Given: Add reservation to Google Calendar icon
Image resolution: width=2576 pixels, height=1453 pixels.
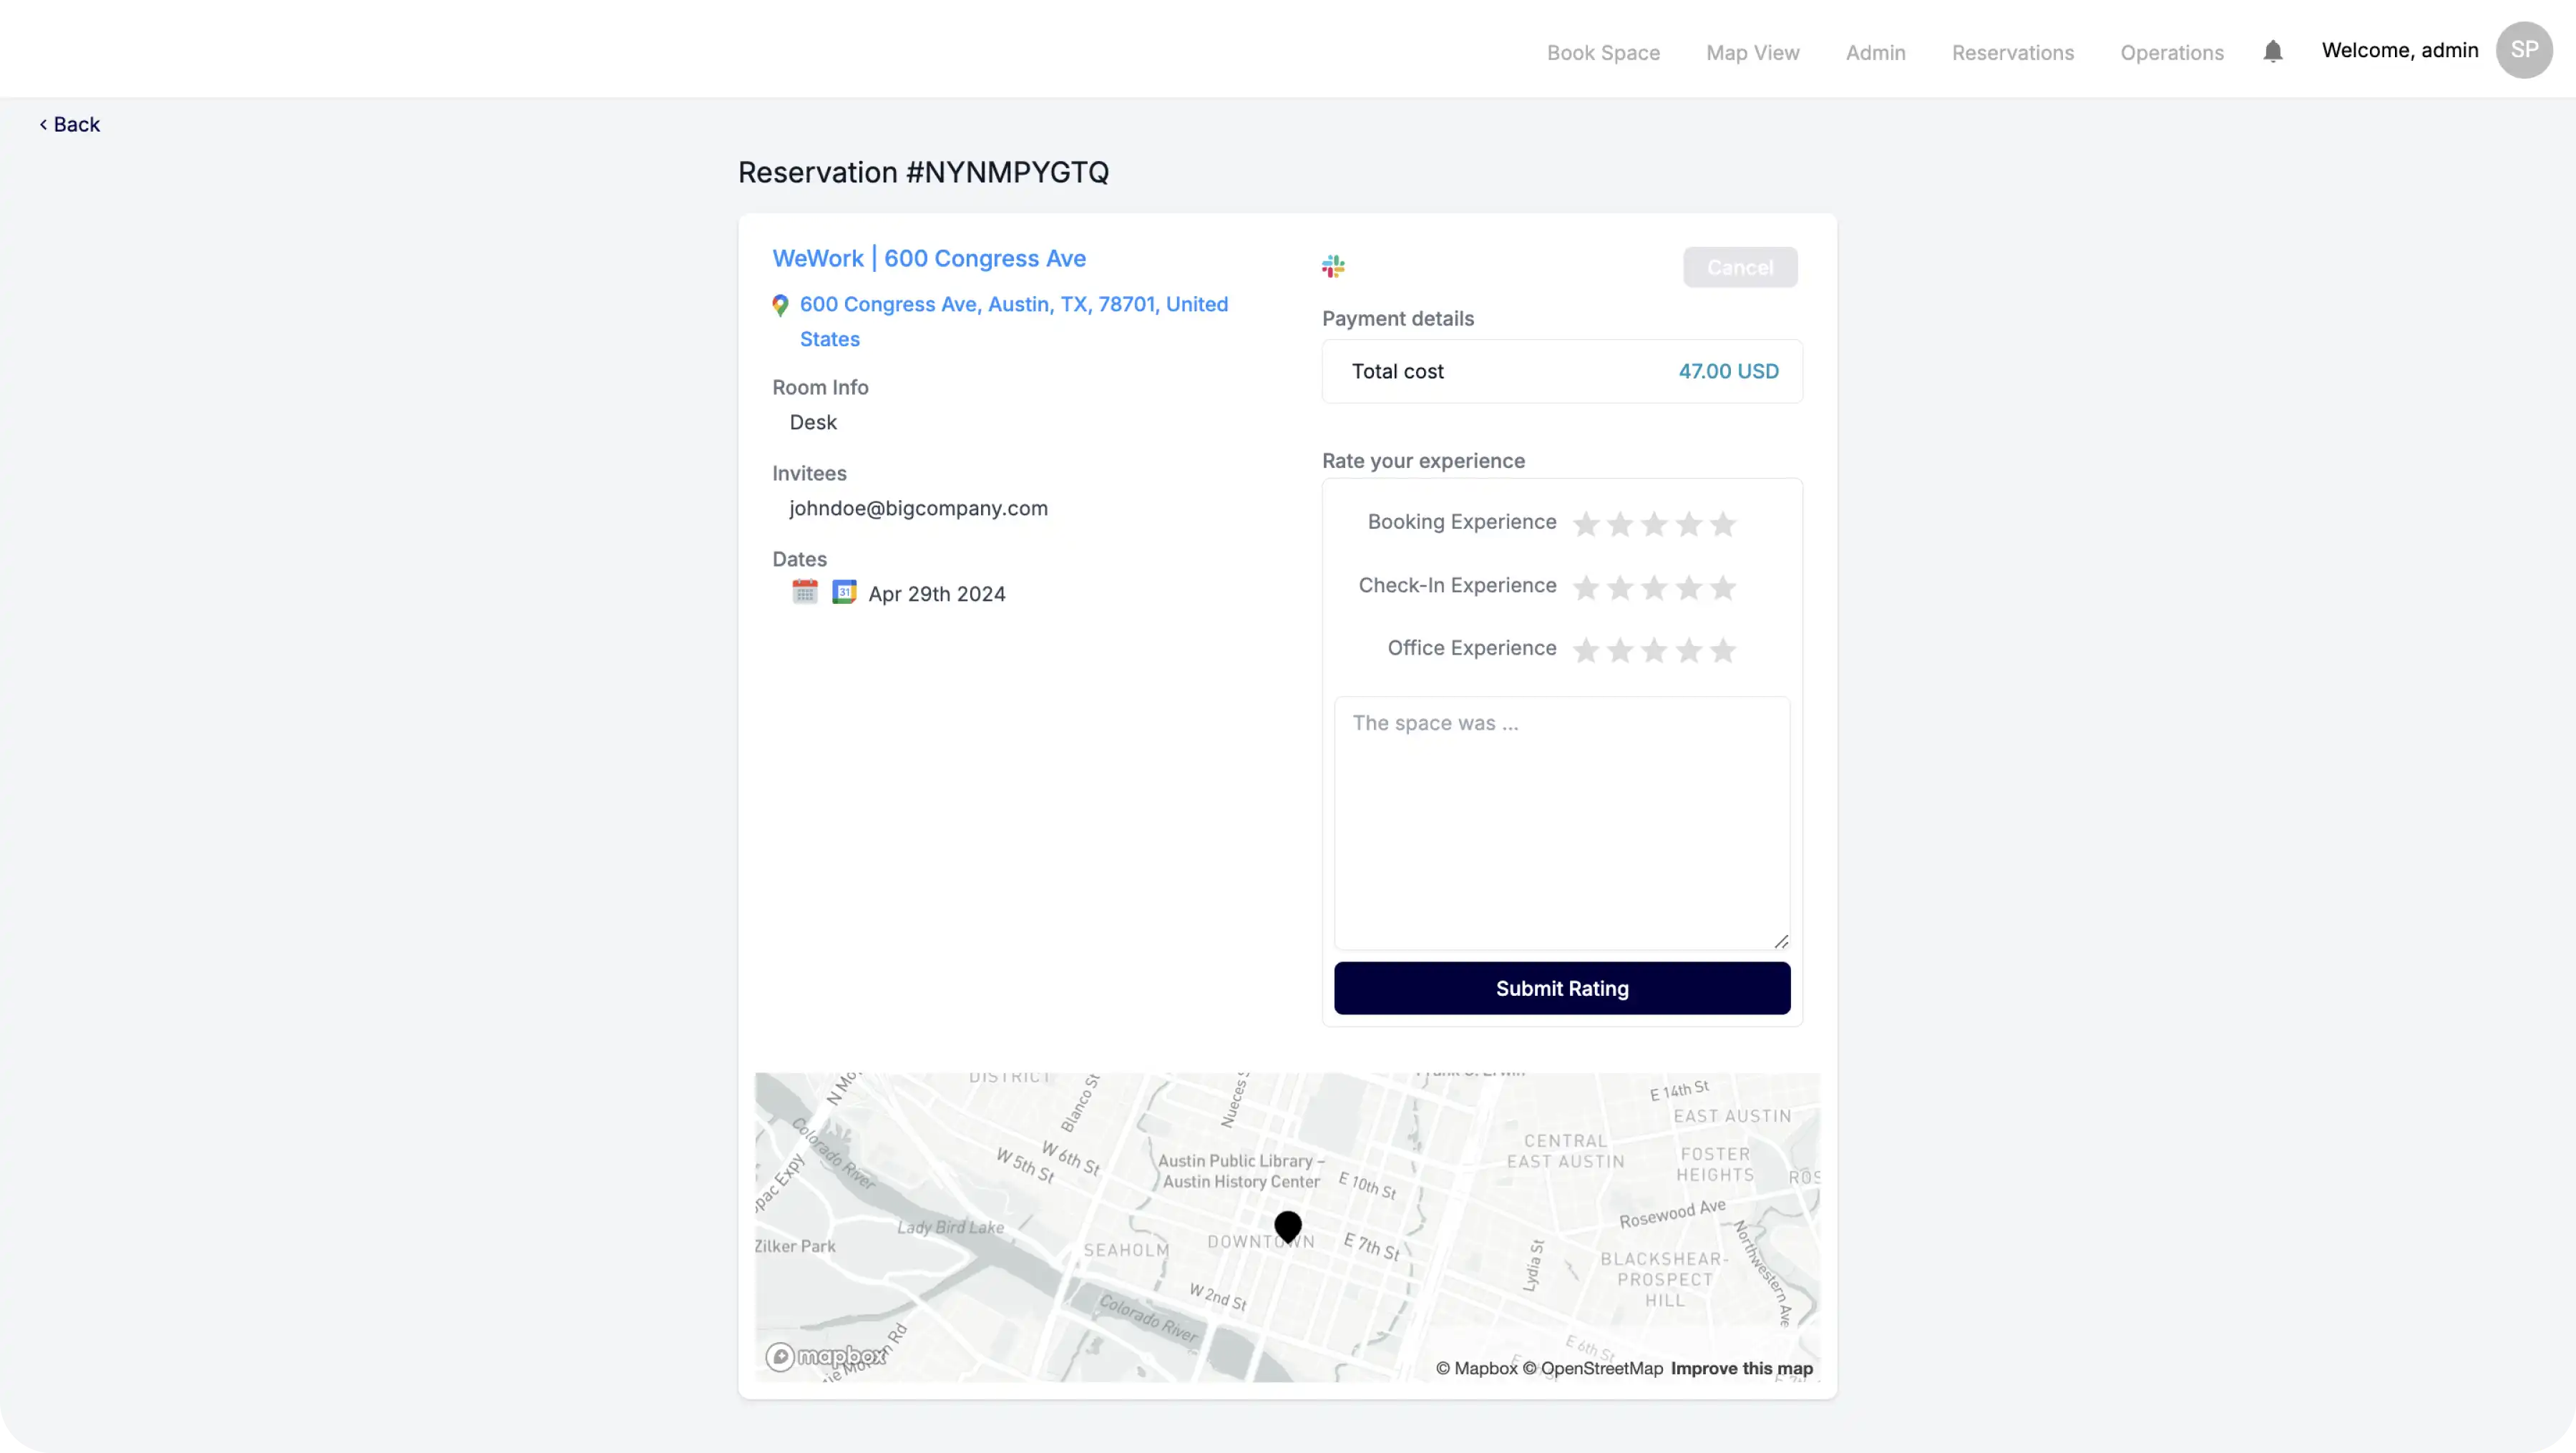Looking at the screenshot, I should 844,592.
